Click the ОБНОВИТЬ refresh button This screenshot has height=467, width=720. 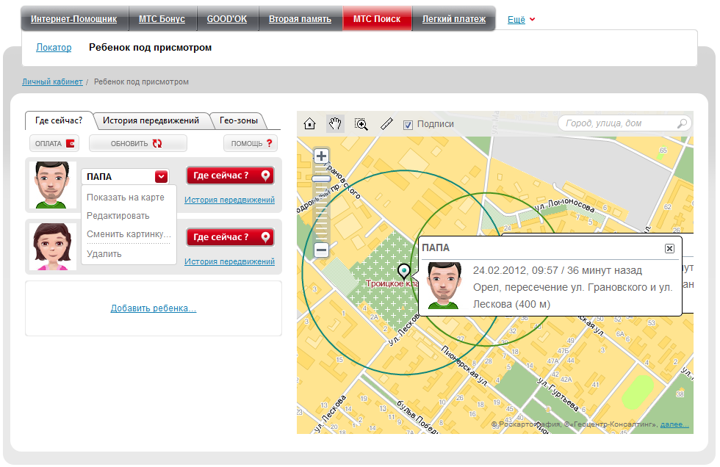click(138, 144)
